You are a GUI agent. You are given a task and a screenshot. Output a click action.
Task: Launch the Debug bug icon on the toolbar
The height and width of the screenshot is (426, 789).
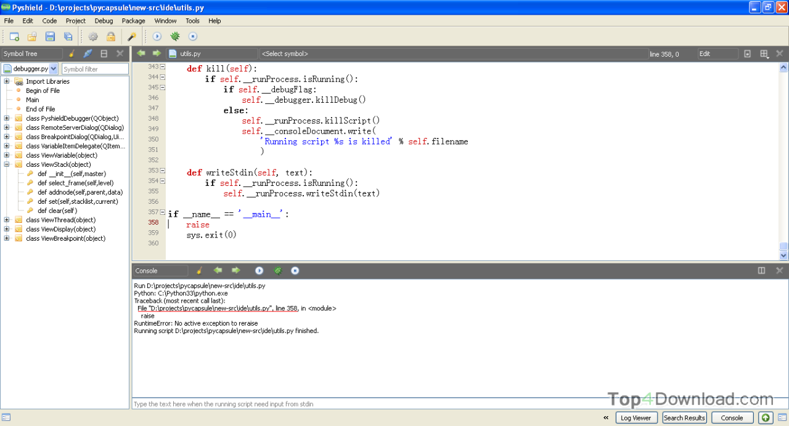174,36
